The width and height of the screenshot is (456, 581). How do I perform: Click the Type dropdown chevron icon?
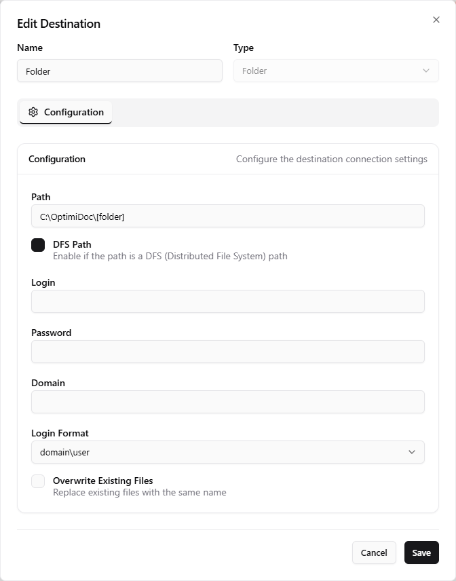[426, 71]
